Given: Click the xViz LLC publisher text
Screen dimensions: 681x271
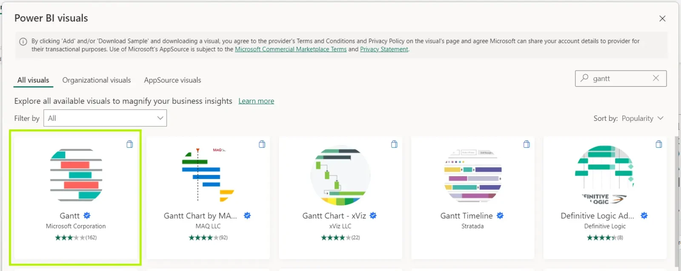Looking at the screenshot, I should (x=340, y=226).
